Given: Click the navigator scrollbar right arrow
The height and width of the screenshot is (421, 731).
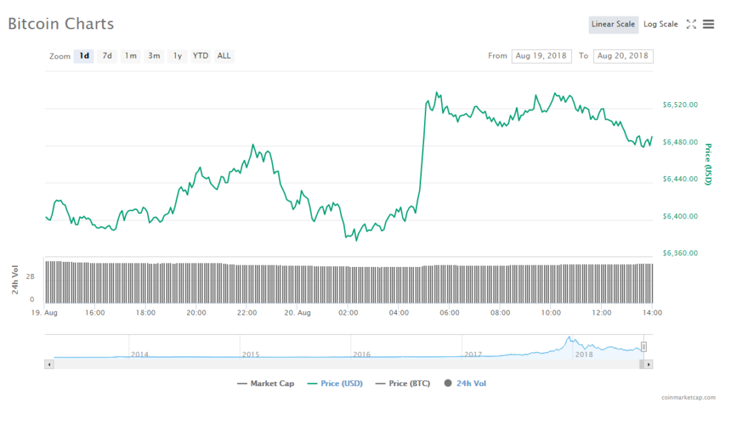Looking at the screenshot, I should click(x=648, y=364).
